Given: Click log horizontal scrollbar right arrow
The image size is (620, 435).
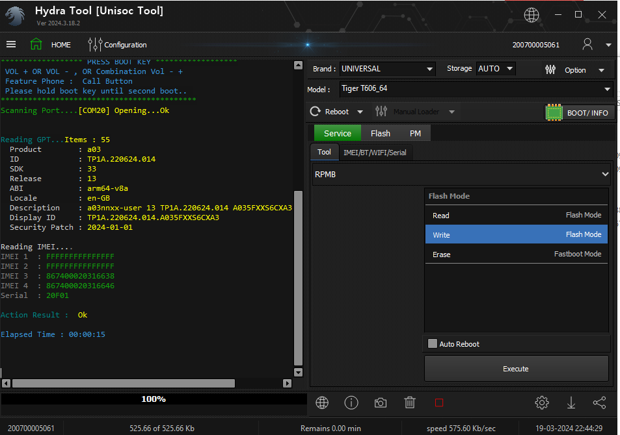Looking at the screenshot, I should click(x=288, y=383).
